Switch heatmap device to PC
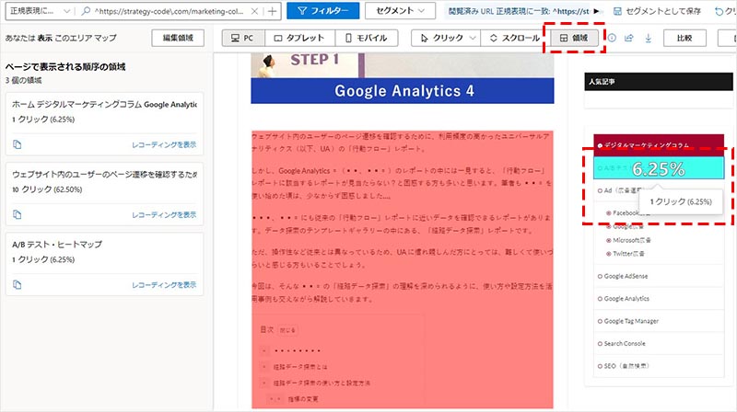 click(x=242, y=39)
